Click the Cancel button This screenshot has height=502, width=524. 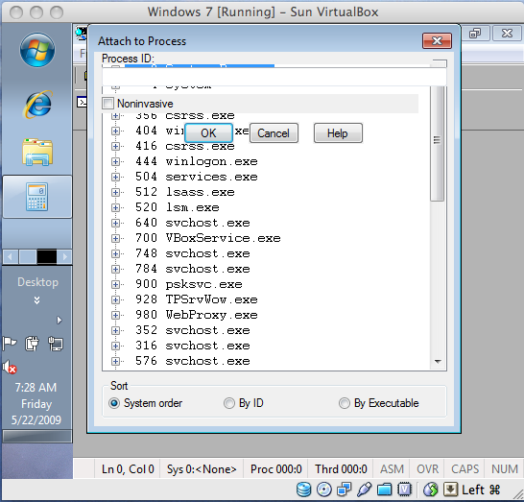pyautogui.click(x=274, y=133)
